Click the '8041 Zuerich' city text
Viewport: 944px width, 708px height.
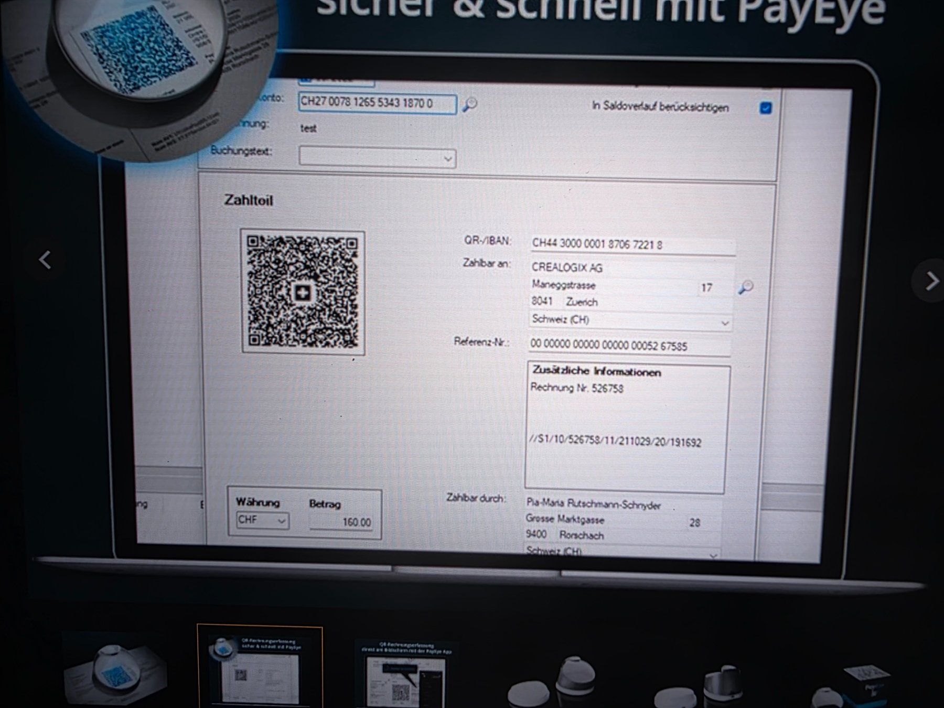tap(565, 302)
